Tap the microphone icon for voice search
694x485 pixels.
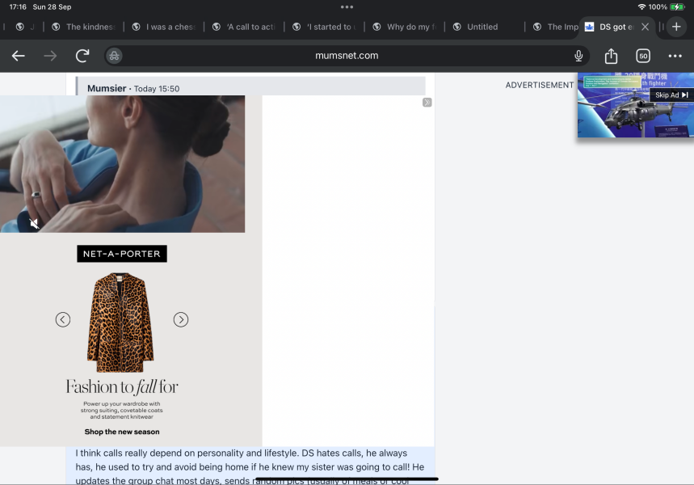point(578,56)
